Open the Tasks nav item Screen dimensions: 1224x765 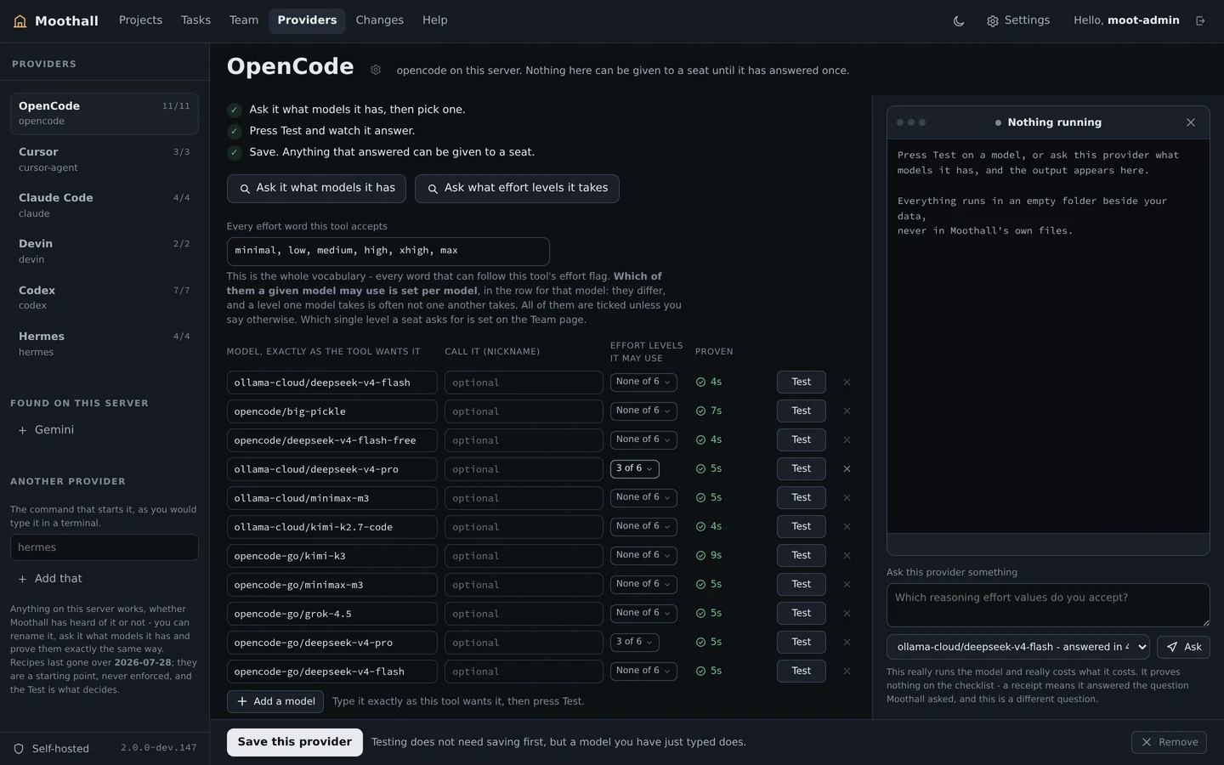tap(195, 20)
